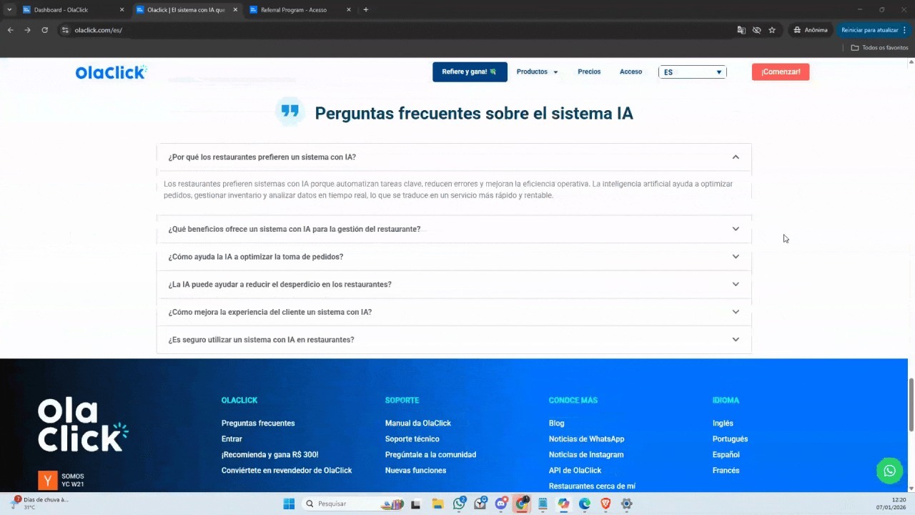Click the OlaClick logo in header

coord(111,72)
